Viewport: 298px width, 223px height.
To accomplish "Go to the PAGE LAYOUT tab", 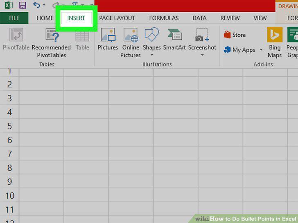I will tap(117, 18).
